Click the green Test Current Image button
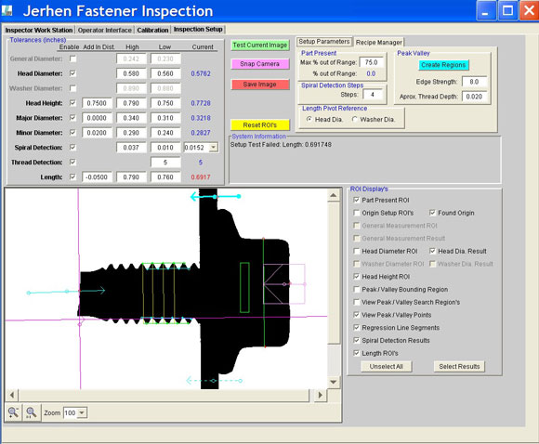The image size is (539, 444). pyautogui.click(x=260, y=45)
